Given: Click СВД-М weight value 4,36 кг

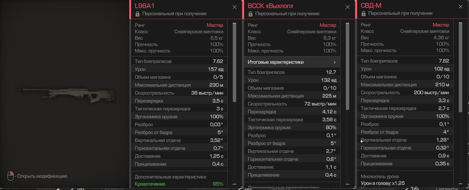Looking at the screenshot, I should pos(442,38).
